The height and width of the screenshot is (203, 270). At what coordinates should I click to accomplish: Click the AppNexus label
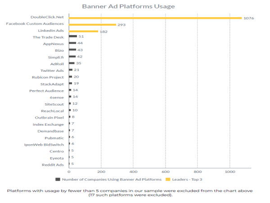click(x=54, y=44)
